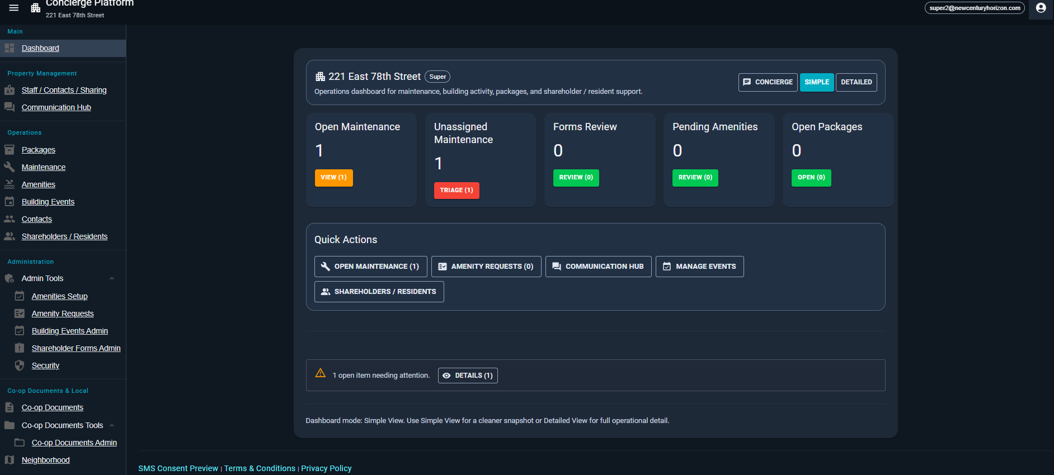Click REVIEW (0) under Pending Amenities
Image resolution: width=1054 pixels, height=475 pixels.
click(695, 178)
